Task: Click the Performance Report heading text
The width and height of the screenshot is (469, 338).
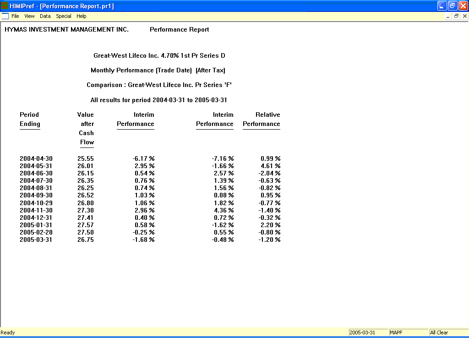Action: pos(179,29)
